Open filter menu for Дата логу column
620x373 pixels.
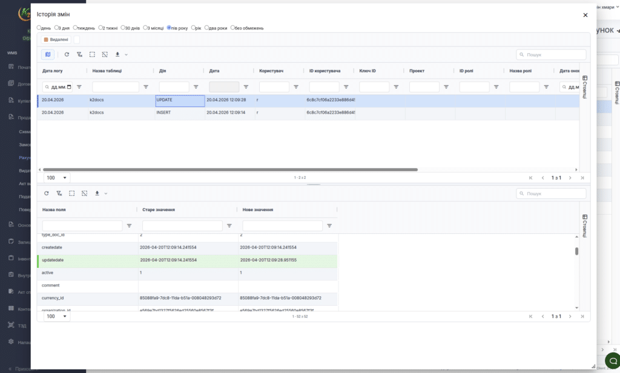pos(79,87)
